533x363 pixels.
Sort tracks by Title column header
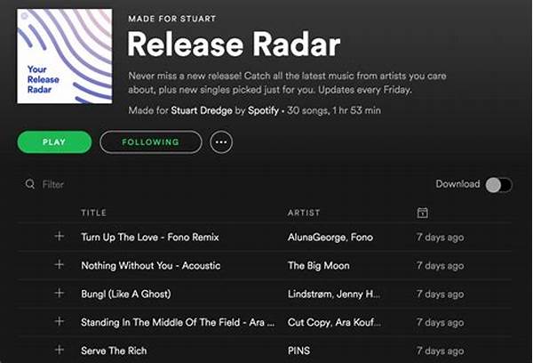[94, 213]
